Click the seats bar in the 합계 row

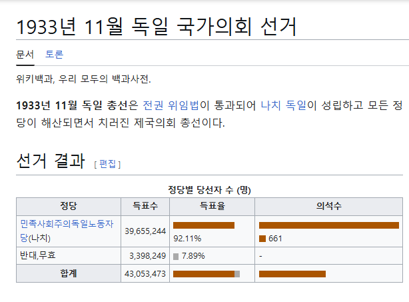292,273
